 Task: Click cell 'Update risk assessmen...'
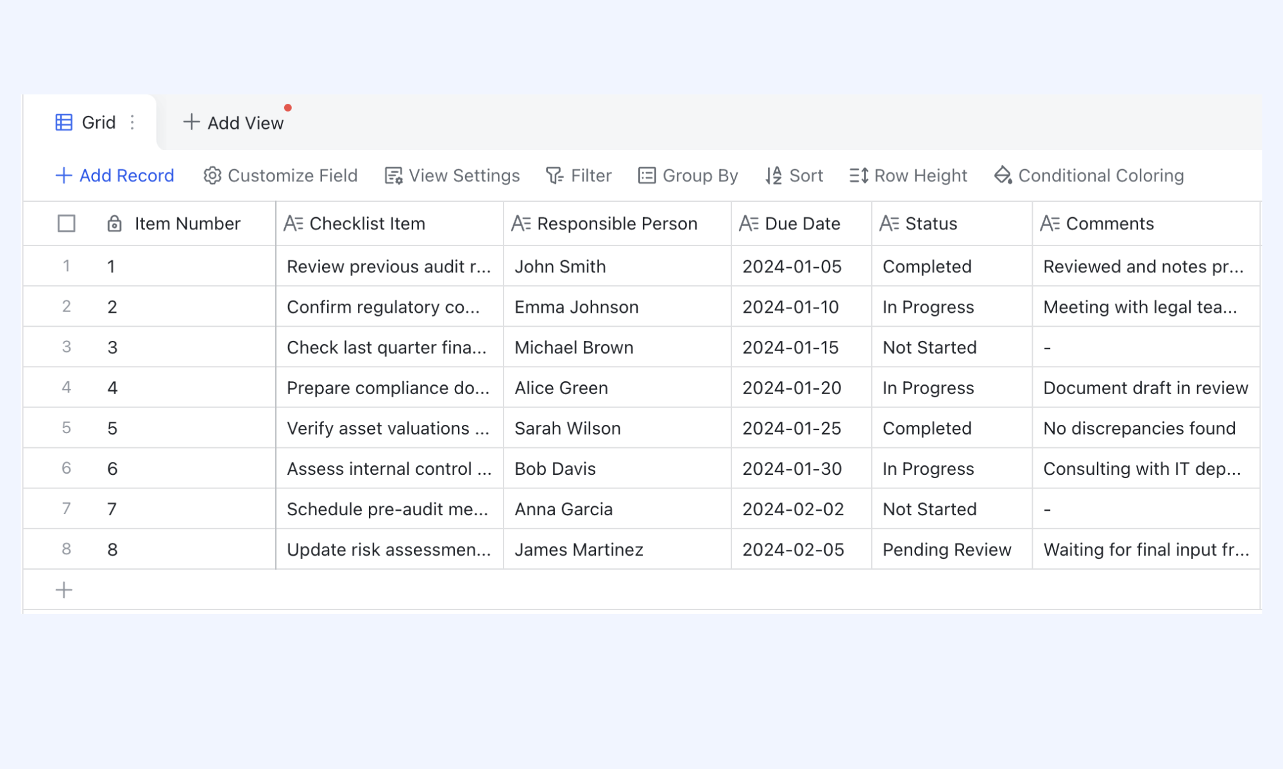pos(389,549)
